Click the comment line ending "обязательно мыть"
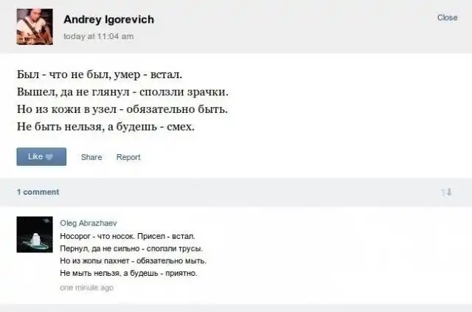The height and width of the screenshot is (312, 472). point(133,261)
